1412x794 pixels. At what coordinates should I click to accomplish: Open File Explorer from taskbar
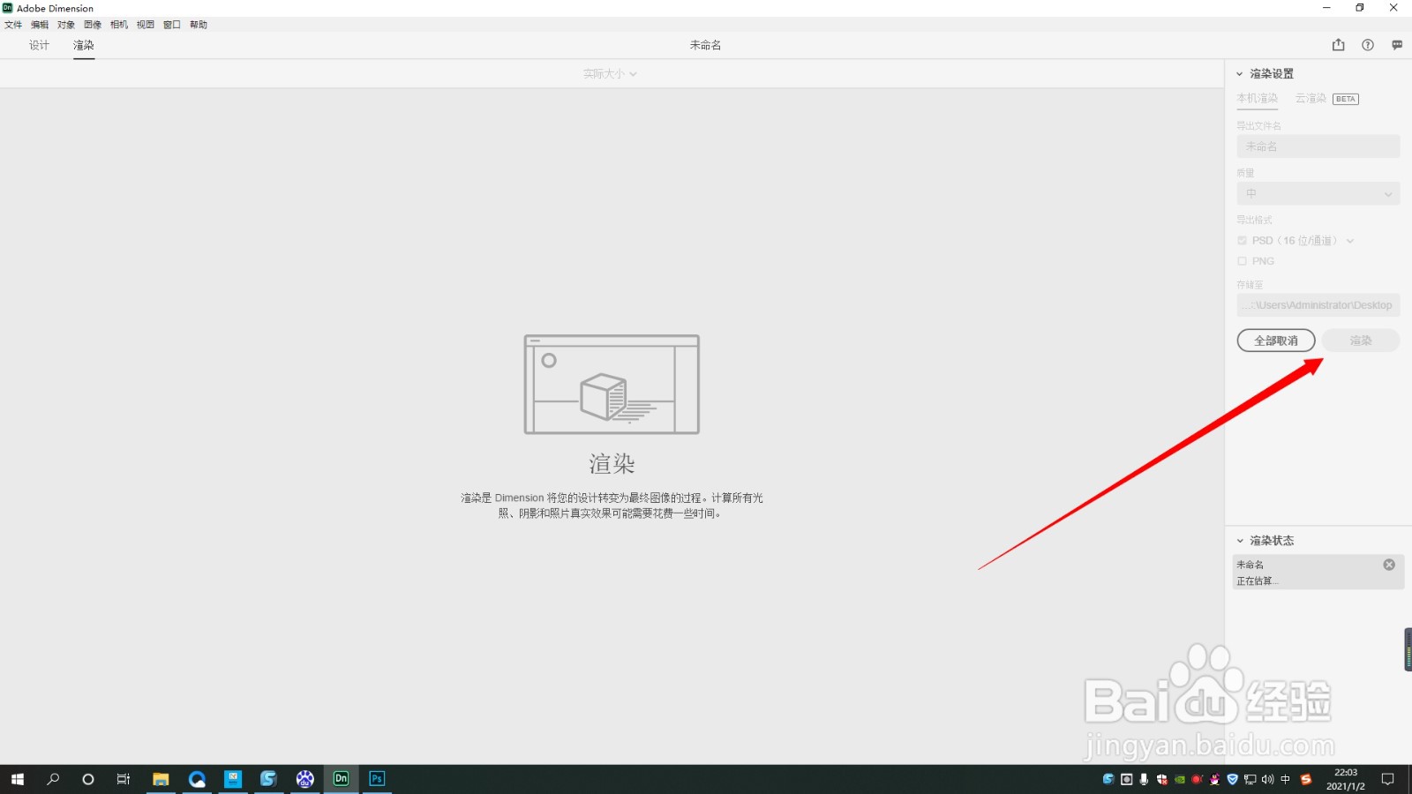coord(161,779)
